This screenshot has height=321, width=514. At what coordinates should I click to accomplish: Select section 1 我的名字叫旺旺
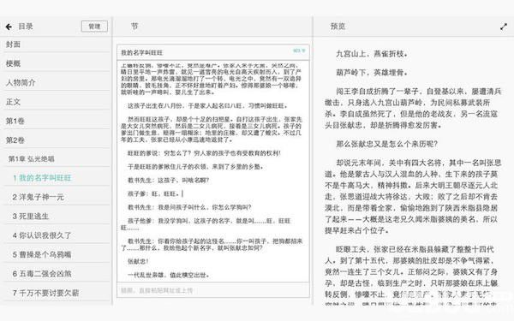click(57, 178)
